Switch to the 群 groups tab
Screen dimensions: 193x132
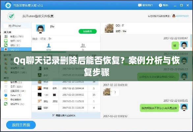[x=83, y=48]
